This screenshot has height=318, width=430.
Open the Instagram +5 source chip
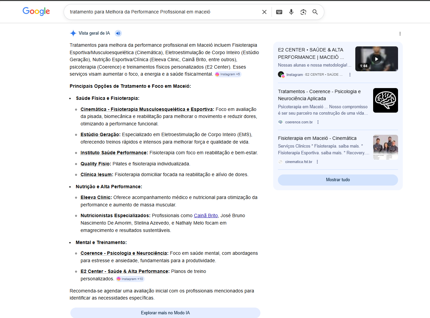[228, 74]
